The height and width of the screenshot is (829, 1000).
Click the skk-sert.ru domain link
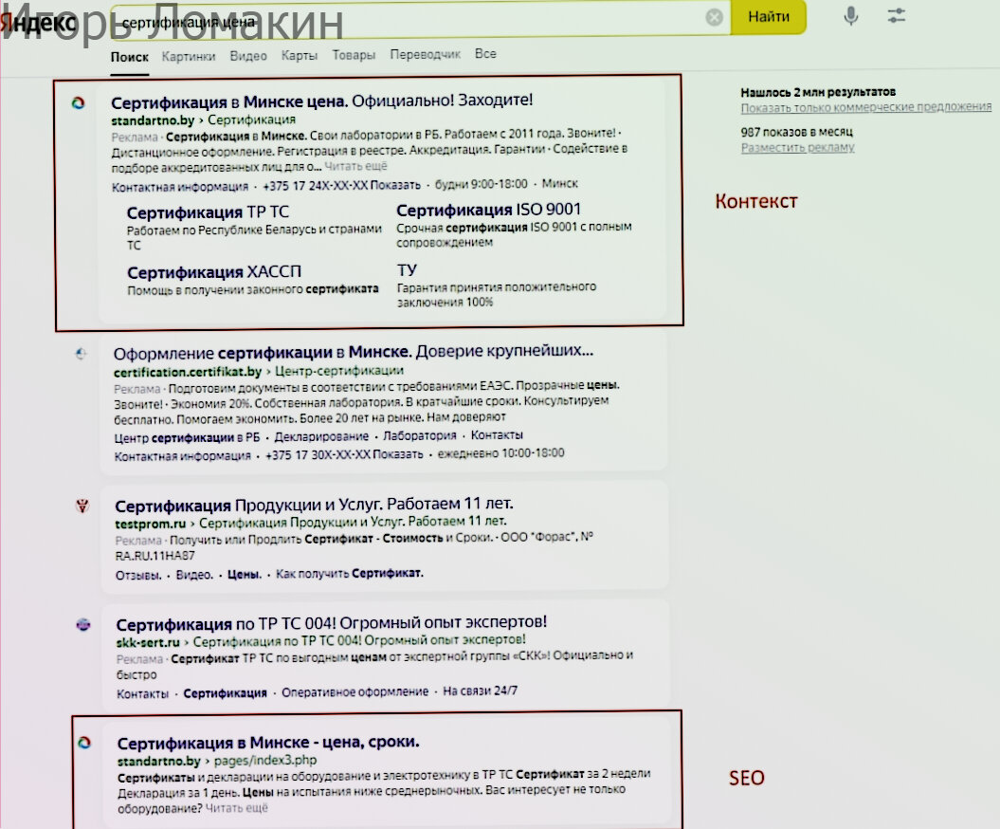[x=148, y=642]
